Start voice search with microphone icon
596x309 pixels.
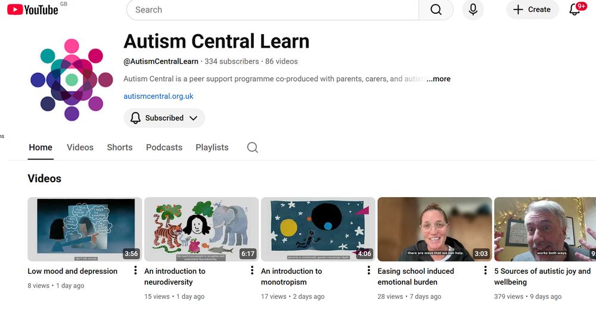pyautogui.click(x=473, y=10)
